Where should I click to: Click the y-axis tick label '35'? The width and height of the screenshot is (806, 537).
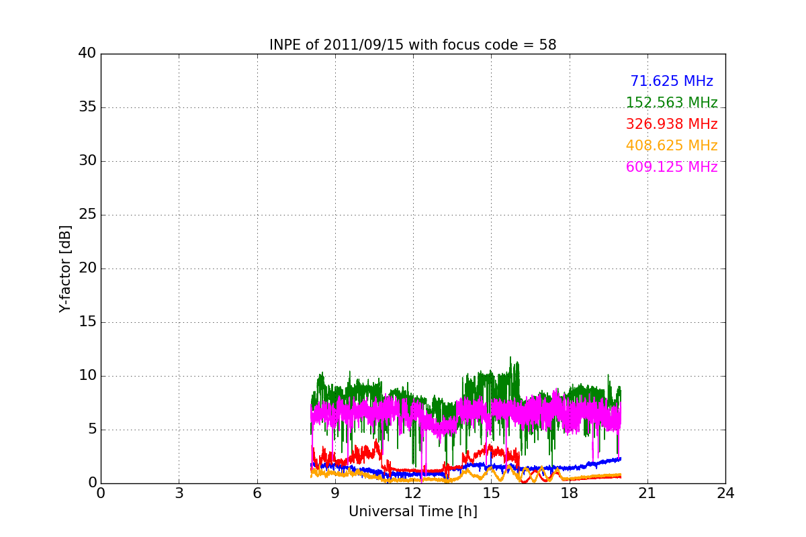click(x=87, y=107)
